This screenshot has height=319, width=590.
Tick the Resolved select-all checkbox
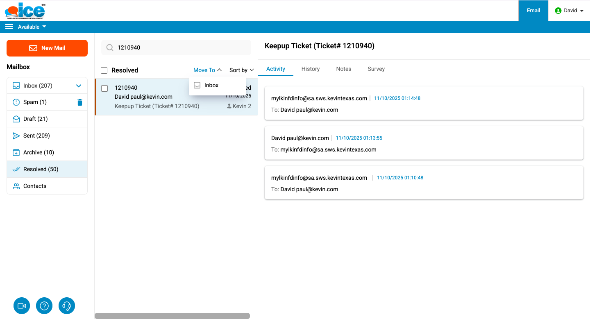[x=104, y=70]
